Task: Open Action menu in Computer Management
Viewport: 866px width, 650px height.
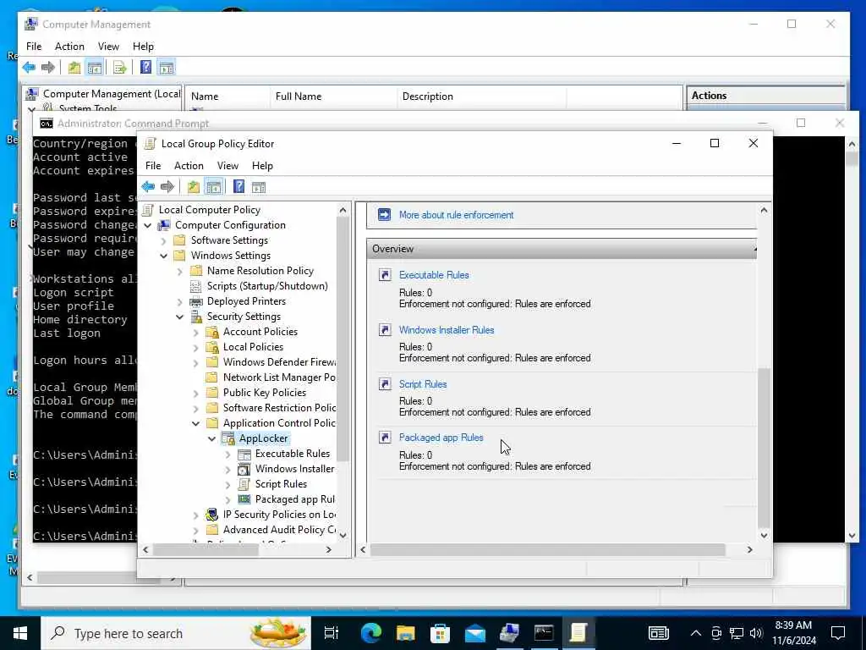Action: click(69, 47)
